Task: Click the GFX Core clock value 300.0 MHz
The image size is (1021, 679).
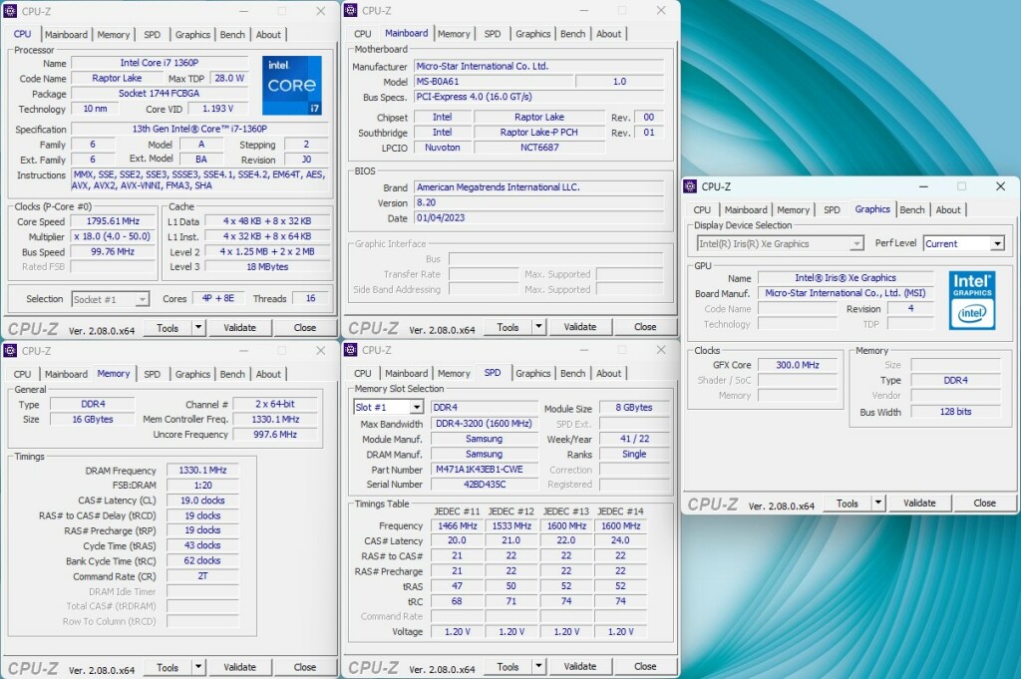Action: point(797,365)
